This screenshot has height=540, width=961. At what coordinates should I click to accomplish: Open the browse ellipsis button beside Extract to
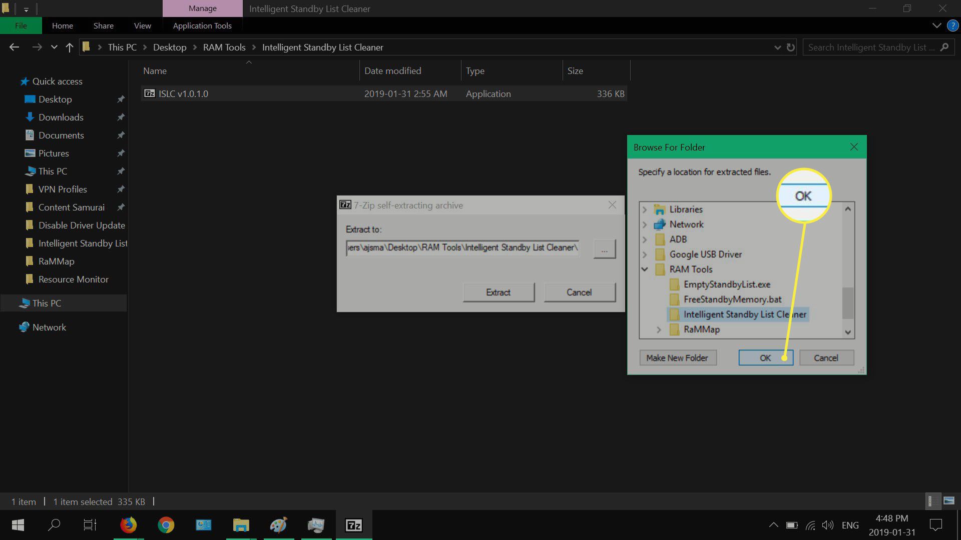(604, 248)
